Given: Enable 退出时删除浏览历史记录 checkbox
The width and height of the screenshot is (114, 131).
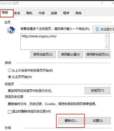Looking at the screenshot, I should coord(9,112).
